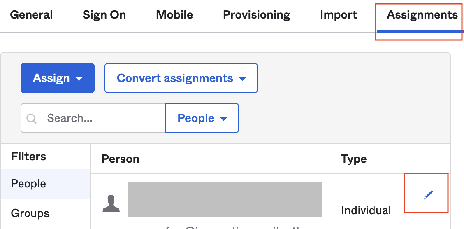Choose the People filter in the sidebar
464x229 pixels.
29,184
